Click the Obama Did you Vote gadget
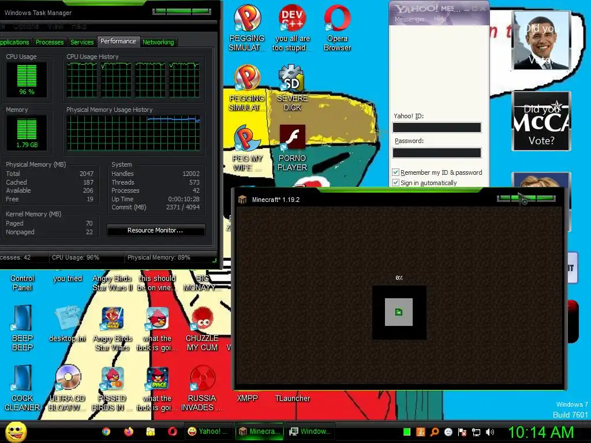This screenshot has width=591, height=443. [x=541, y=40]
